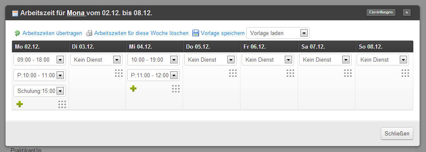The width and height of the screenshot is (426, 152).
Task: Click the green refresh icon for Arbeitszeiten übertragen
Action: point(17,33)
